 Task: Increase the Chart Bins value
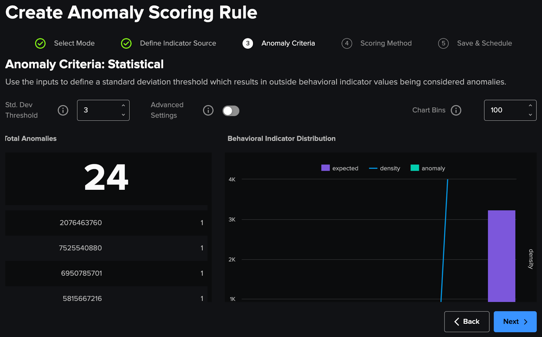(x=530, y=106)
